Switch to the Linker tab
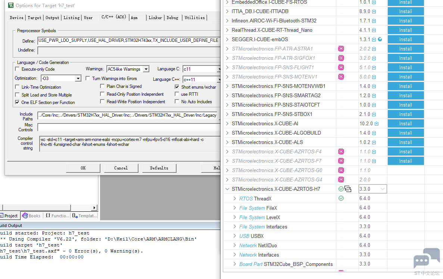The image size is (443, 279). (x=155, y=18)
